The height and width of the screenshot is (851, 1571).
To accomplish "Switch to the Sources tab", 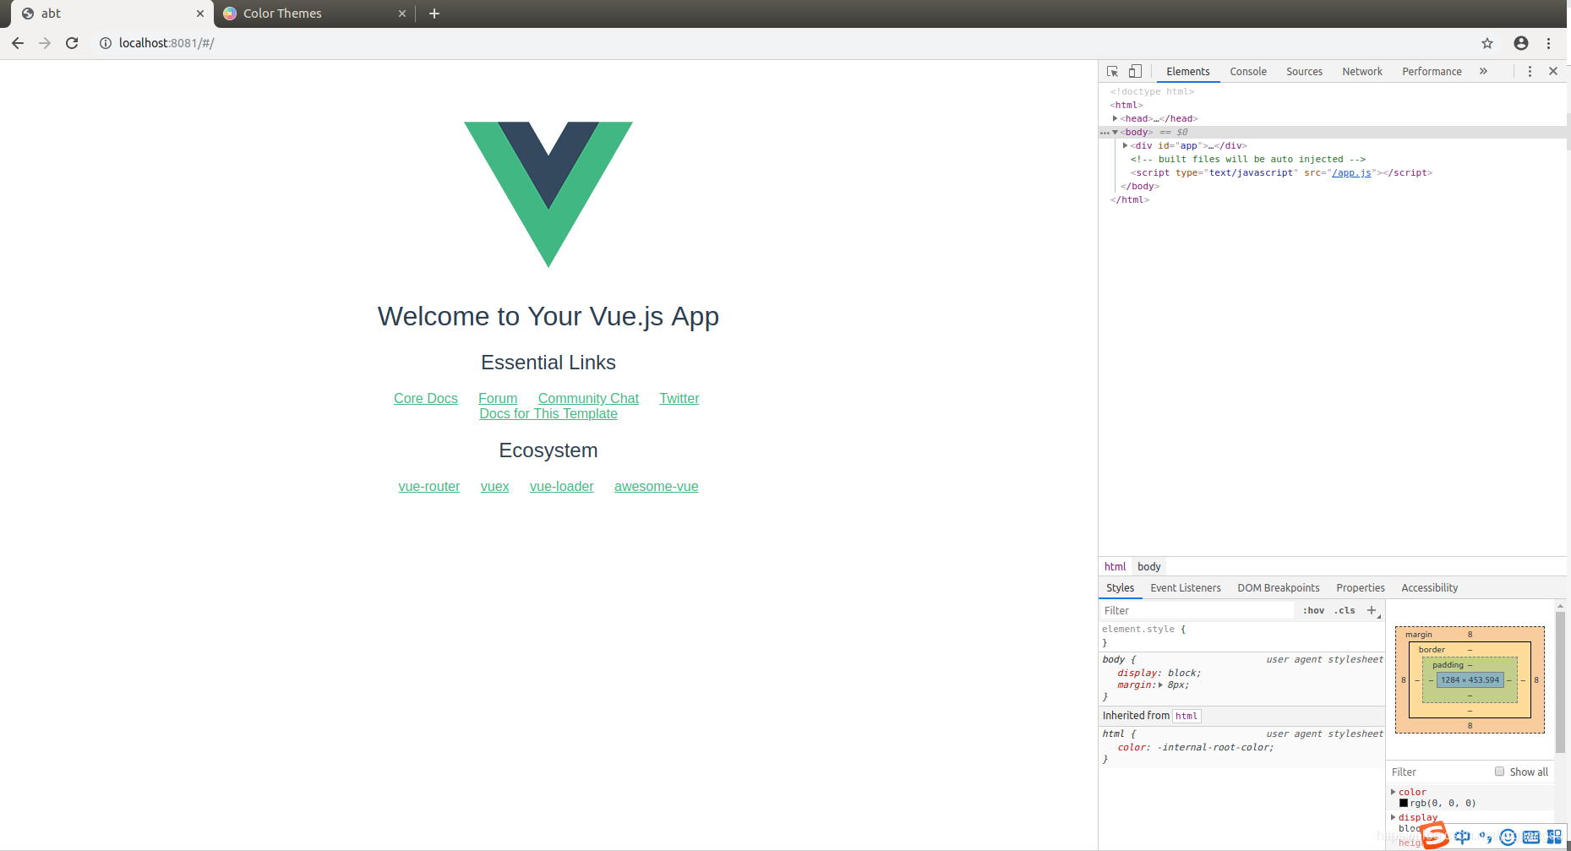I will (1304, 72).
